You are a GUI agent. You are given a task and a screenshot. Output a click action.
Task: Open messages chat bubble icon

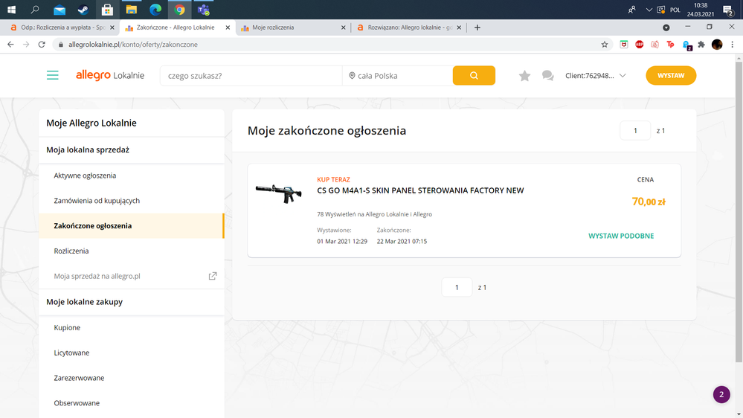[548, 76]
